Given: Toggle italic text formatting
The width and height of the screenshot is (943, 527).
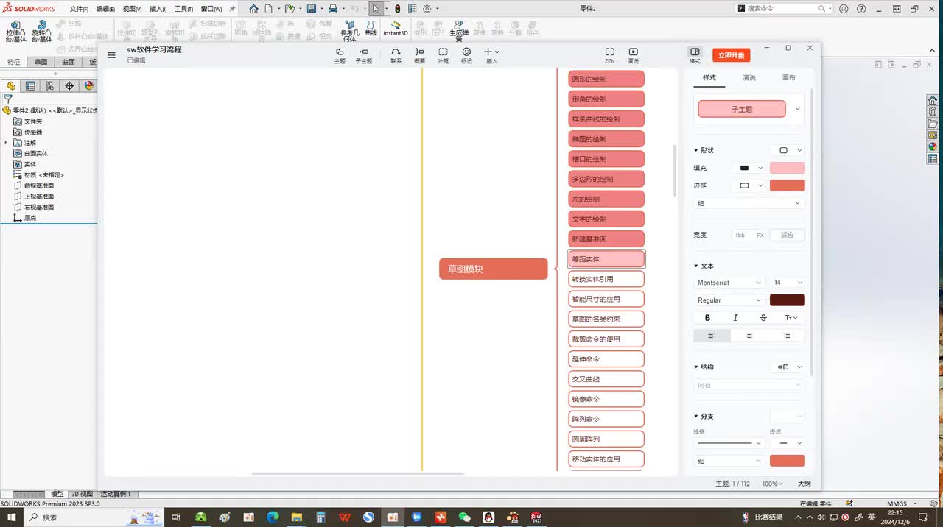Looking at the screenshot, I should [x=735, y=318].
